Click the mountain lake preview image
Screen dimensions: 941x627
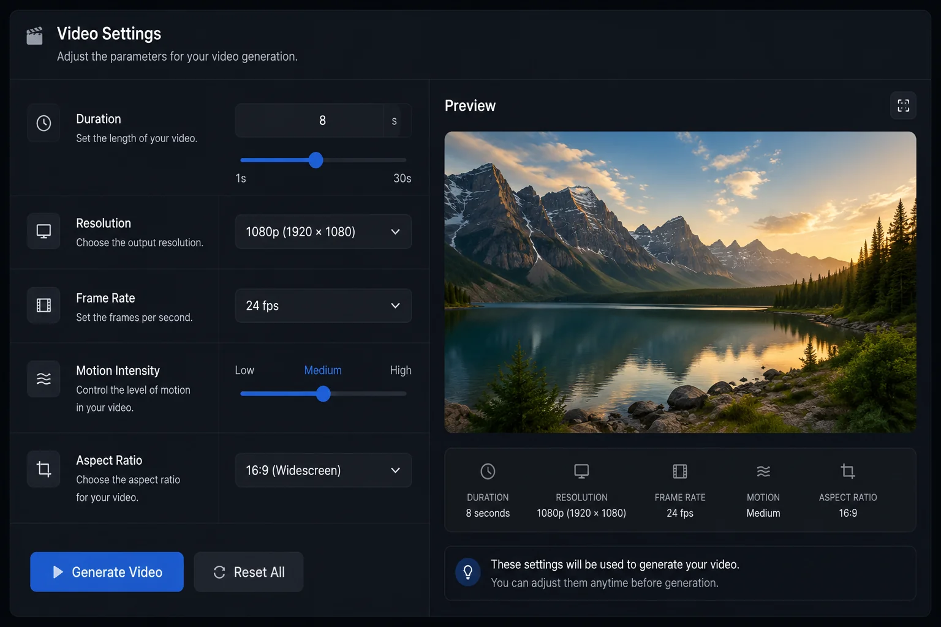click(x=680, y=282)
